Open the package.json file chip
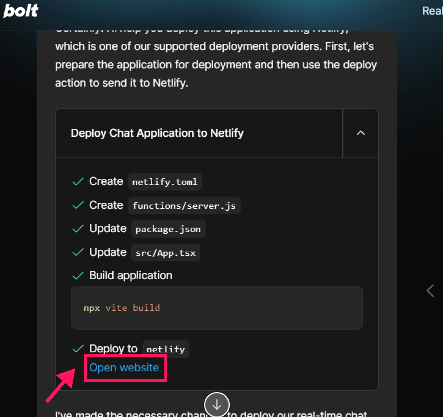 click(168, 229)
